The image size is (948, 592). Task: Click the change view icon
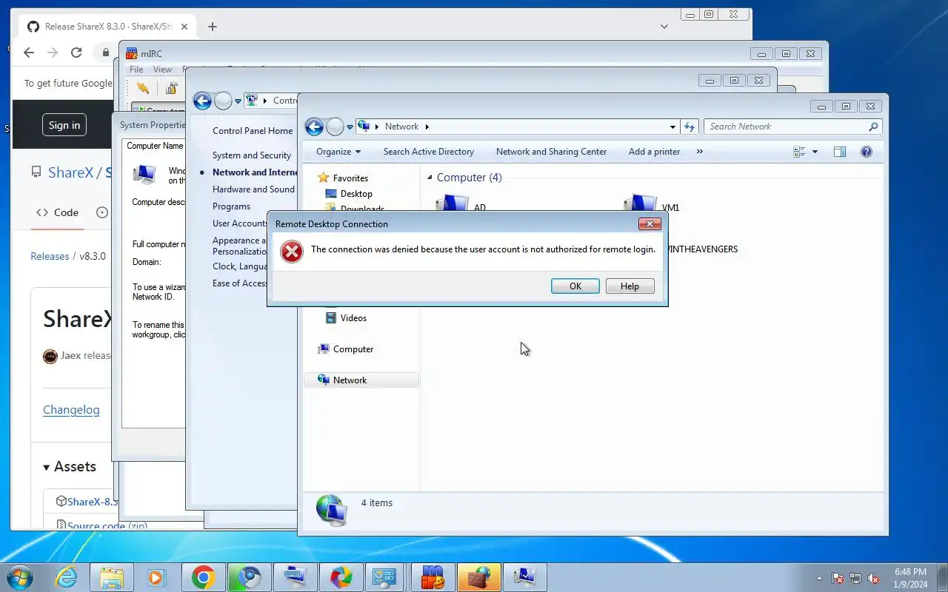[x=799, y=152]
